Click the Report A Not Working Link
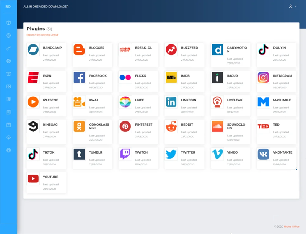Image resolution: width=306 pixels, height=234 pixels. coord(42,35)
